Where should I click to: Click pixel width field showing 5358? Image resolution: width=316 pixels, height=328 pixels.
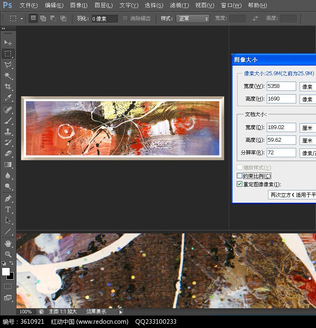tap(281, 86)
